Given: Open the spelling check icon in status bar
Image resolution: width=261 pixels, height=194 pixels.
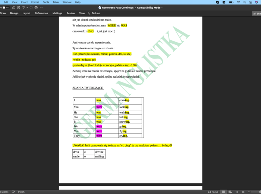Looking at the screenshot, I should [14, 192].
